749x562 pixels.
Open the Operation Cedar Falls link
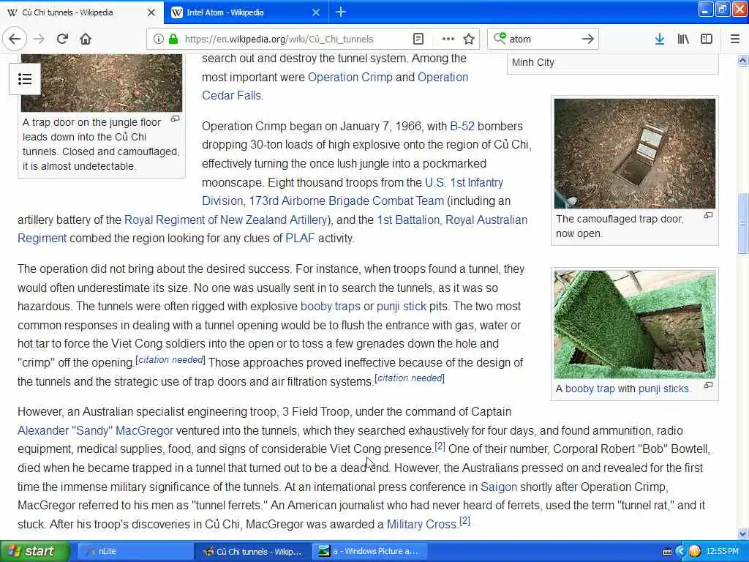click(334, 86)
